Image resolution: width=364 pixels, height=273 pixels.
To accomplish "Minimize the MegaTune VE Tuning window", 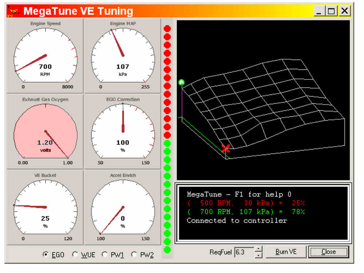I will click(x=319, y=11).
